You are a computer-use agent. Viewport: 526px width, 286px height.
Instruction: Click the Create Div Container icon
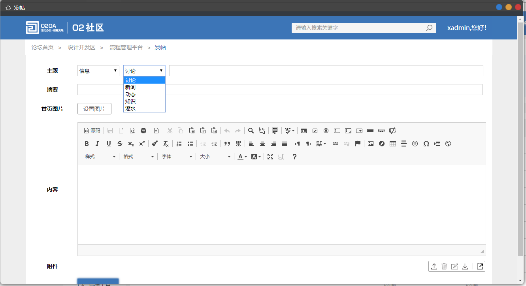[238, 144]
